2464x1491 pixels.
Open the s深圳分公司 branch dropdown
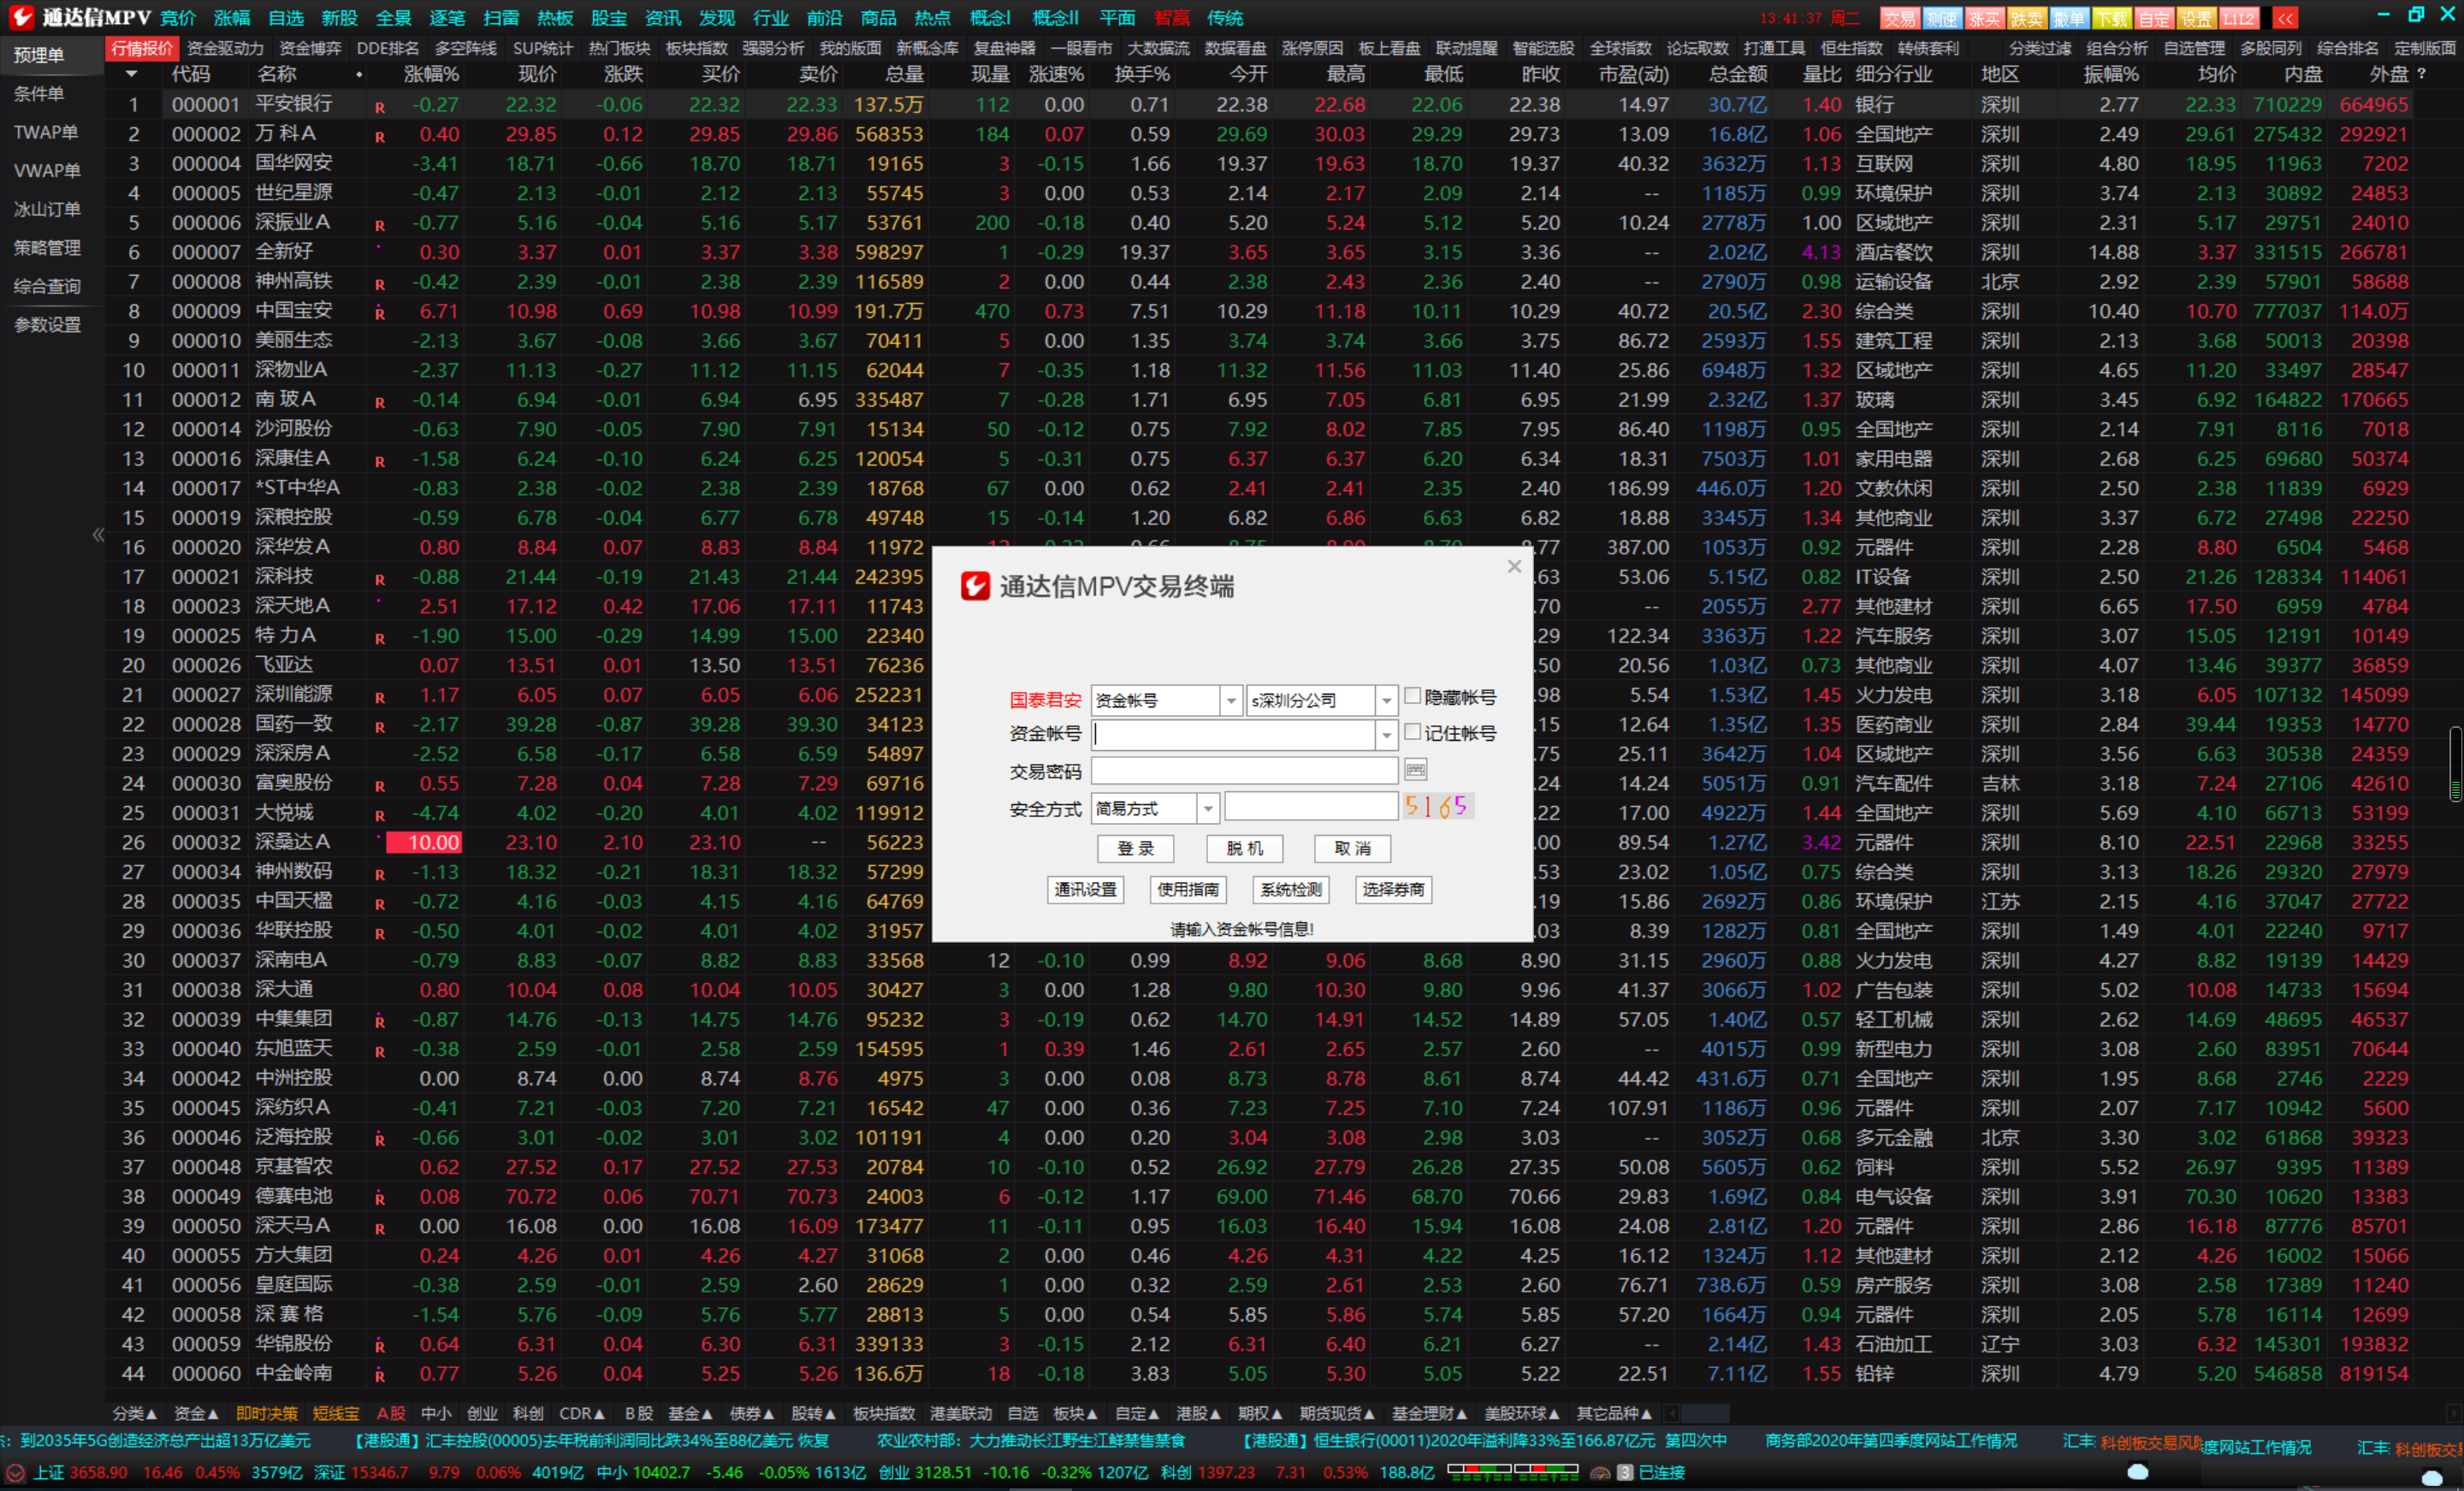(1321, 700)
